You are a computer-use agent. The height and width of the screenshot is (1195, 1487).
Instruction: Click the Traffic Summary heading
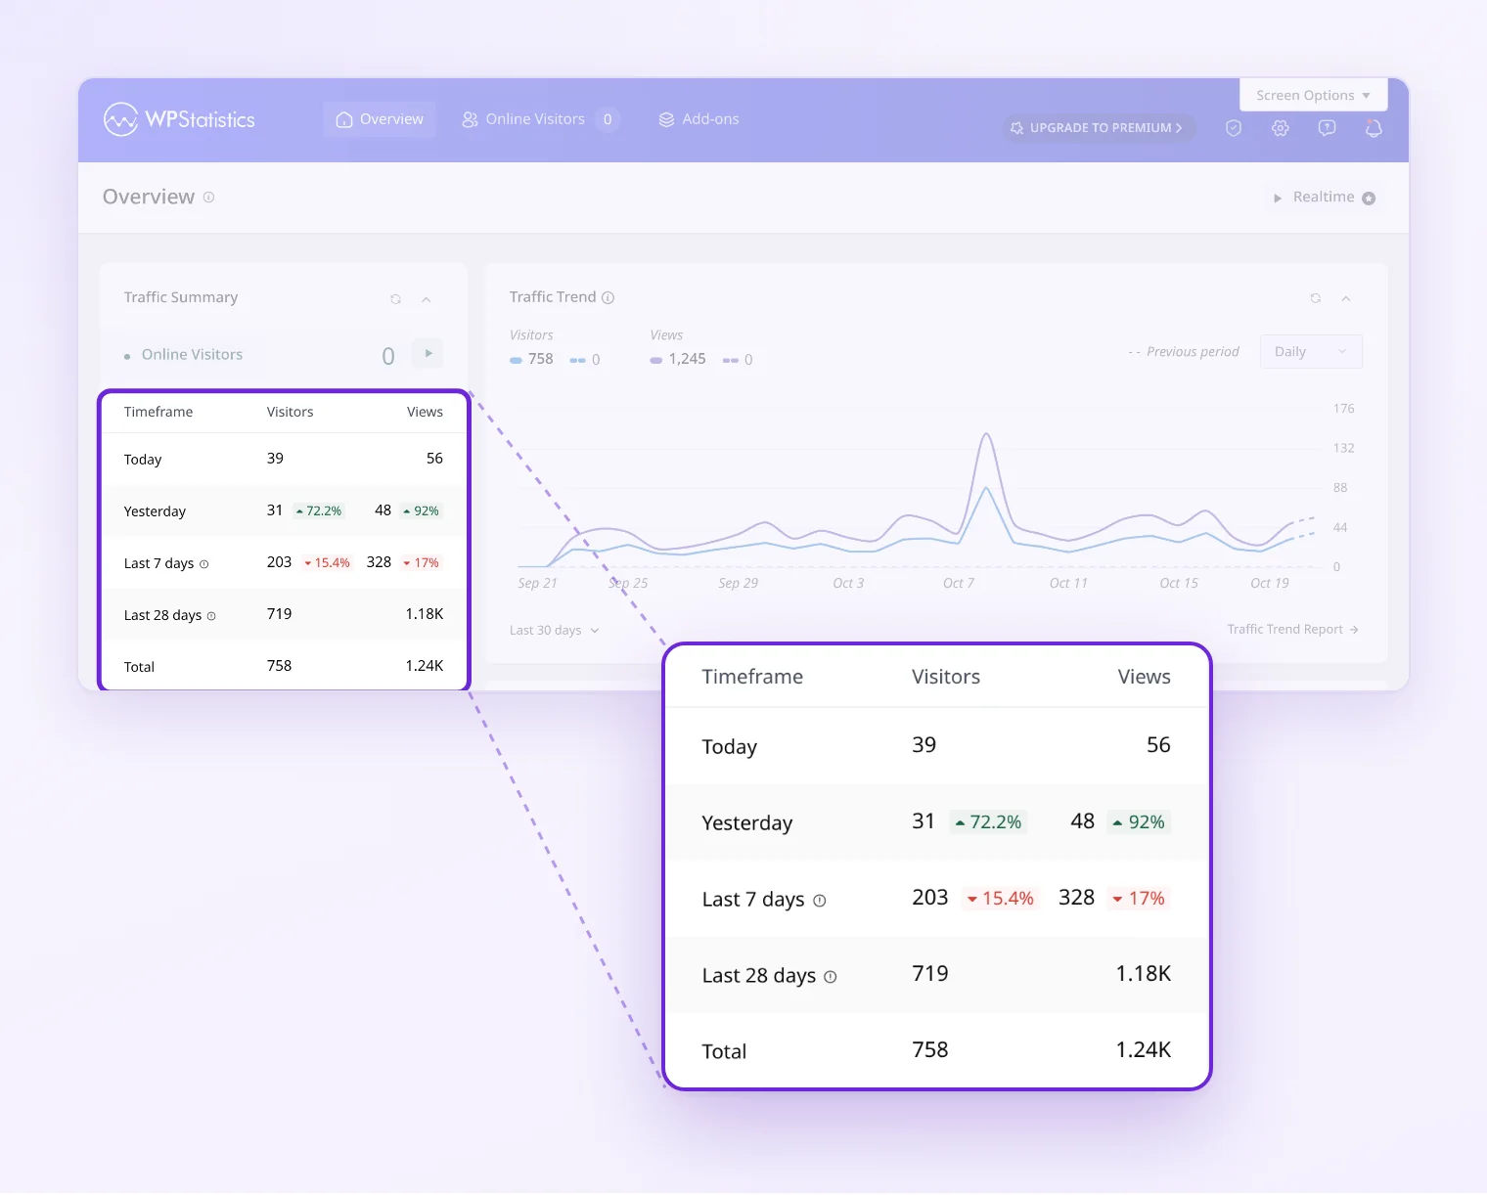pyautogui.click(x=181, y=297)
